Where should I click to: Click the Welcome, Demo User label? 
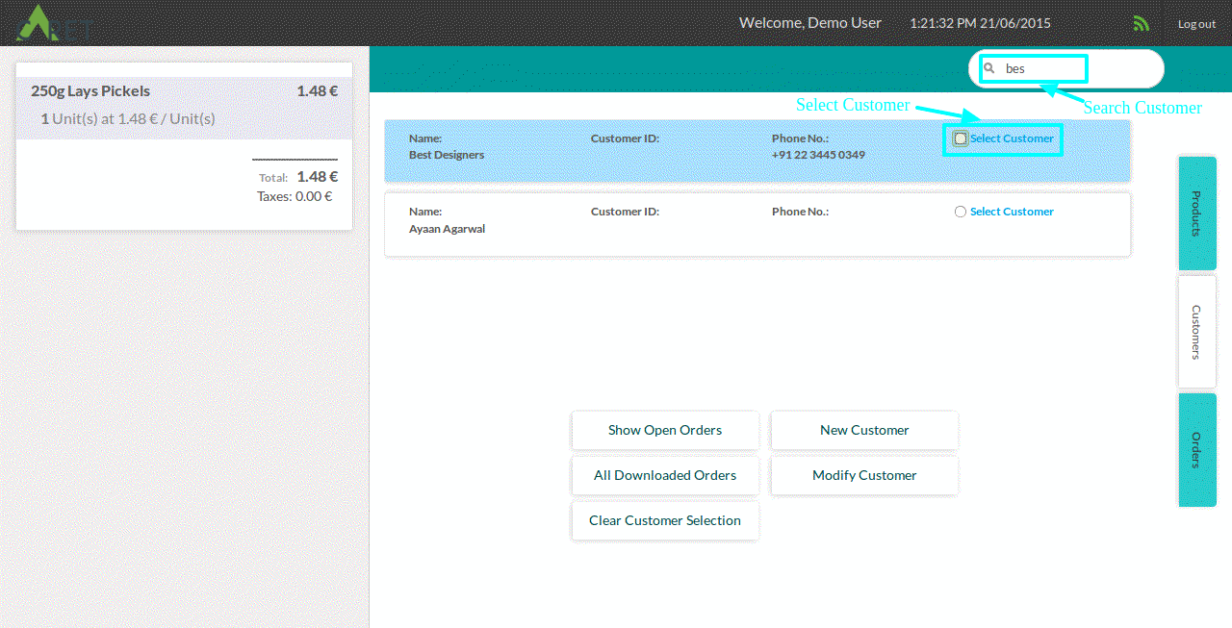809,22
